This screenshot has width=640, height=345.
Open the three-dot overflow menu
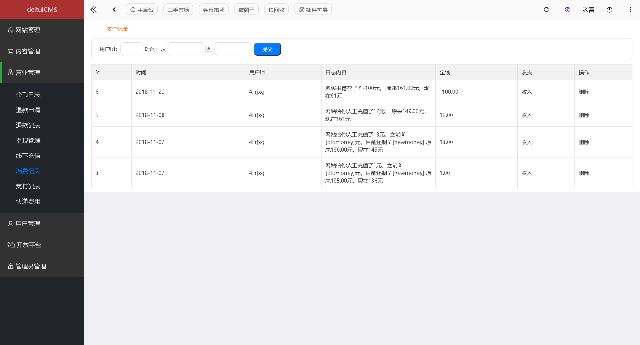click(x=630, y=10)
